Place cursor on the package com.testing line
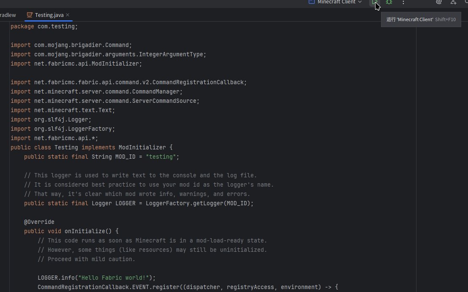The width and height of the screenshot is (468, 292). coord(44,26)
